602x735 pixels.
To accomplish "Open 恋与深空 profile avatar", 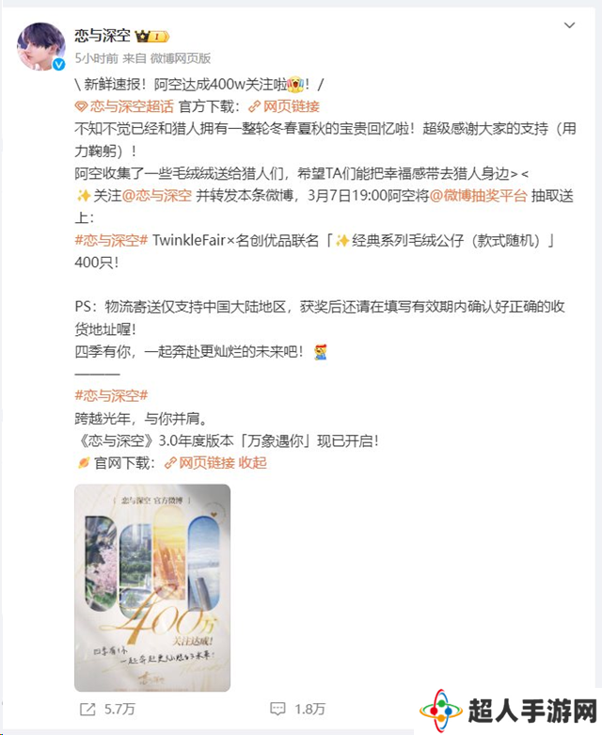I will click(41, 46).
